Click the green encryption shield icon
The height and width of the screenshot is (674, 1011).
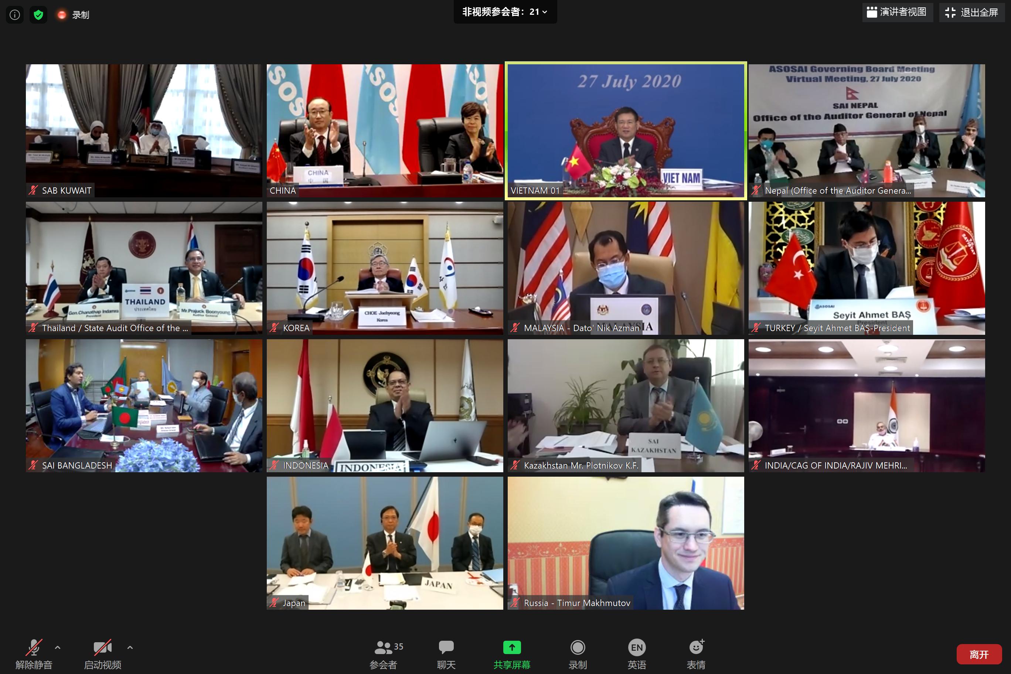click(38, 15)
